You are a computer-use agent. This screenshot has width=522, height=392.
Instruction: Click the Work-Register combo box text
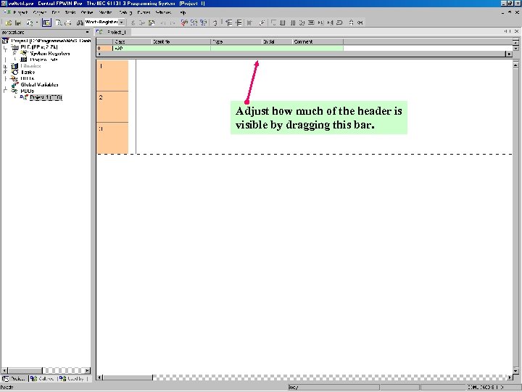(x=101, y=23)
